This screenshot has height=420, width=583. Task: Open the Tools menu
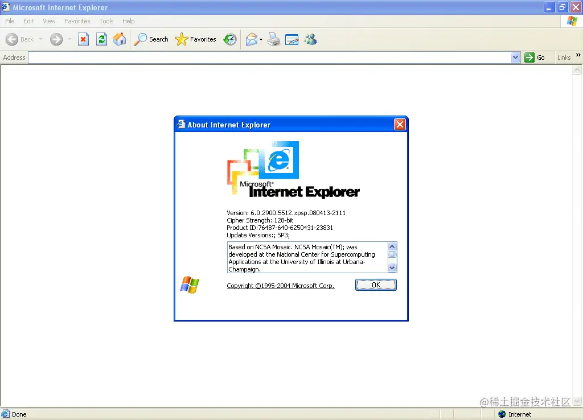pyautogui.click(x=106, y=21)
